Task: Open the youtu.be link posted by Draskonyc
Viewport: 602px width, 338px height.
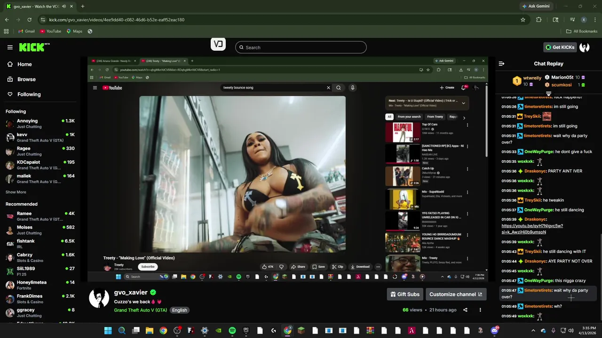Action: 532,229
